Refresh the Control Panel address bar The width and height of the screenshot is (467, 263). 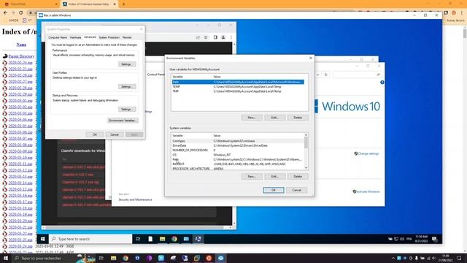[326, 75]
